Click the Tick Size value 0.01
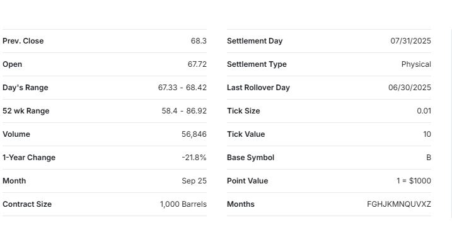The image size is (452, 249). (x=424, y=111)
